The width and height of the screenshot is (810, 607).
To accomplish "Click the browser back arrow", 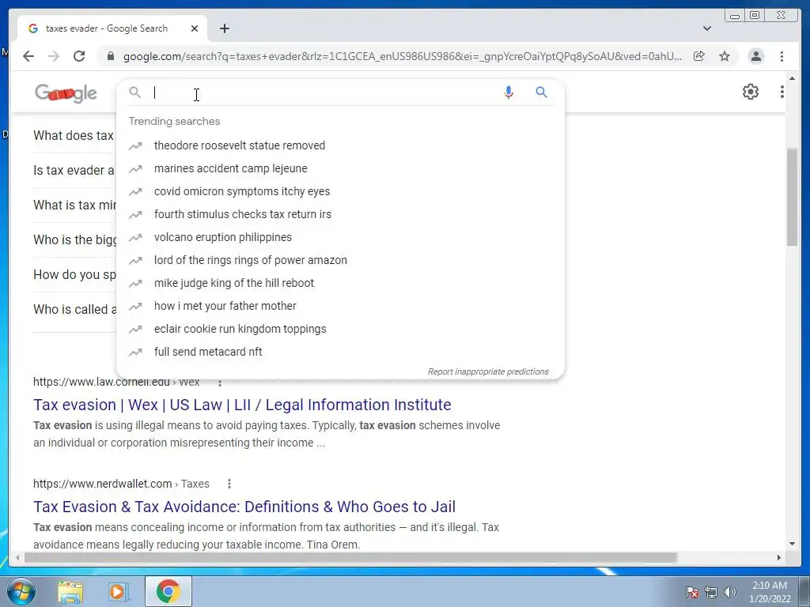I will [x=28, y=56].
